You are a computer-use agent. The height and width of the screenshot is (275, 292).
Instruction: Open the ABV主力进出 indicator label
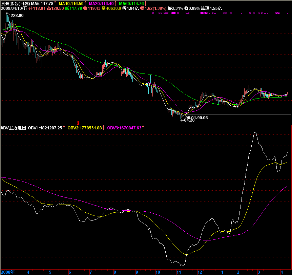point(13,128)
